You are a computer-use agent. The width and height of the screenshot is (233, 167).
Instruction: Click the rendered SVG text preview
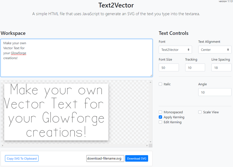point(56,112)
